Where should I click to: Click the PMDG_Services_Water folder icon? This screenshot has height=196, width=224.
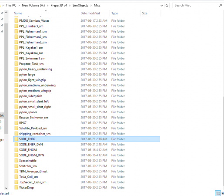click(16, 20)
